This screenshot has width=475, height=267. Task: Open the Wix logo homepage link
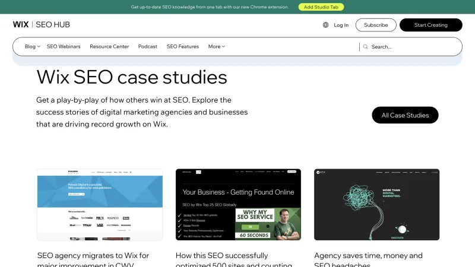coord(21,24)
